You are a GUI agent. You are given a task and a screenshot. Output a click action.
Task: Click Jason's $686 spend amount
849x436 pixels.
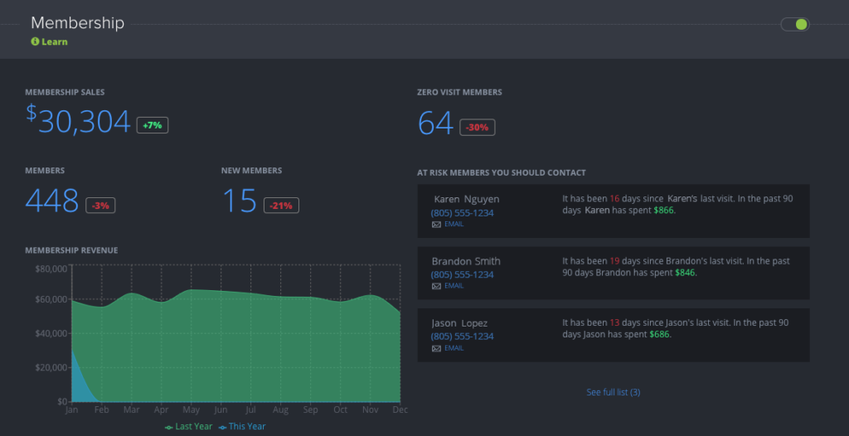click(x=659, y=334)
